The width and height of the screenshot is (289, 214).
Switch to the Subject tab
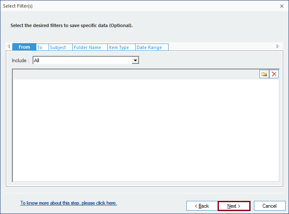point(60,47)
